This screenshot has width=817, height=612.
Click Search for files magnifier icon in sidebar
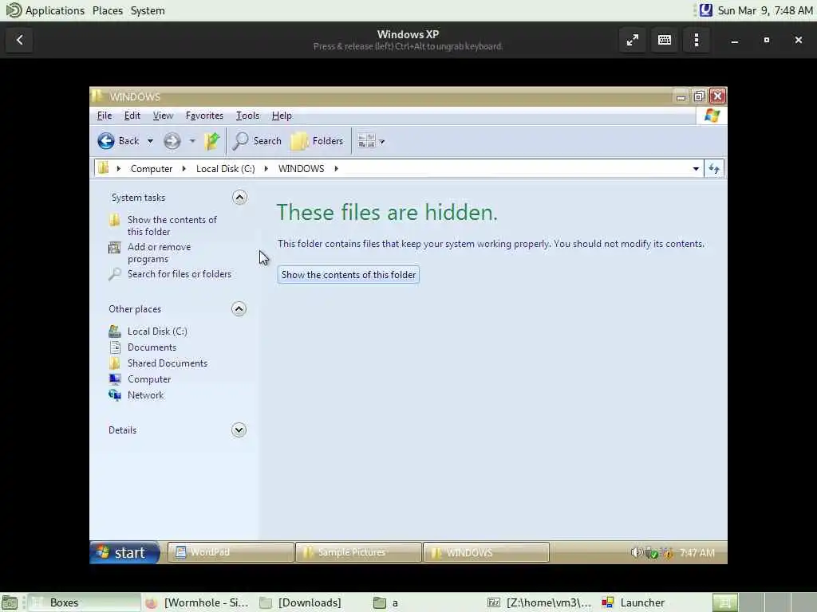point(114,274)
